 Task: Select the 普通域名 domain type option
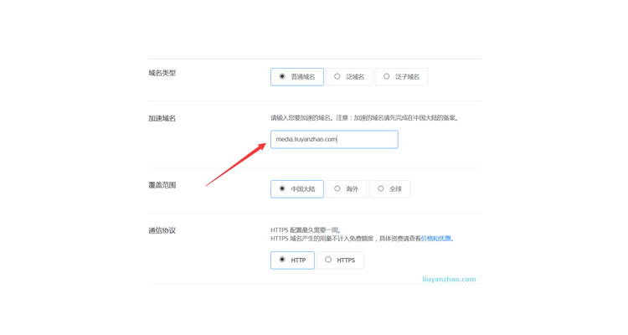tap(296, 77)
